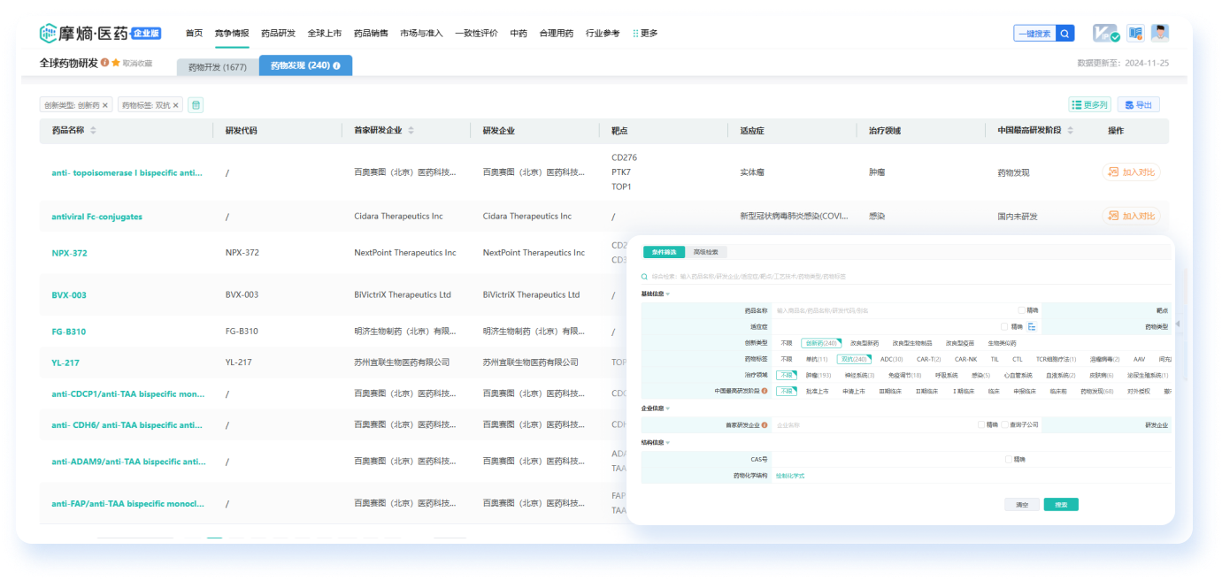The height and width of the screenshot is (580, 1222).
Task: Click the 企业名称 input field
Action: [x=873, y=425]
